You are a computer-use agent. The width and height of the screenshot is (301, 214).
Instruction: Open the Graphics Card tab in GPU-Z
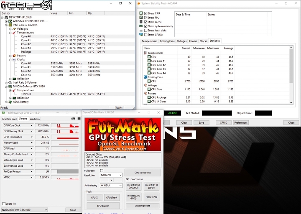click(x=9, y=119)
